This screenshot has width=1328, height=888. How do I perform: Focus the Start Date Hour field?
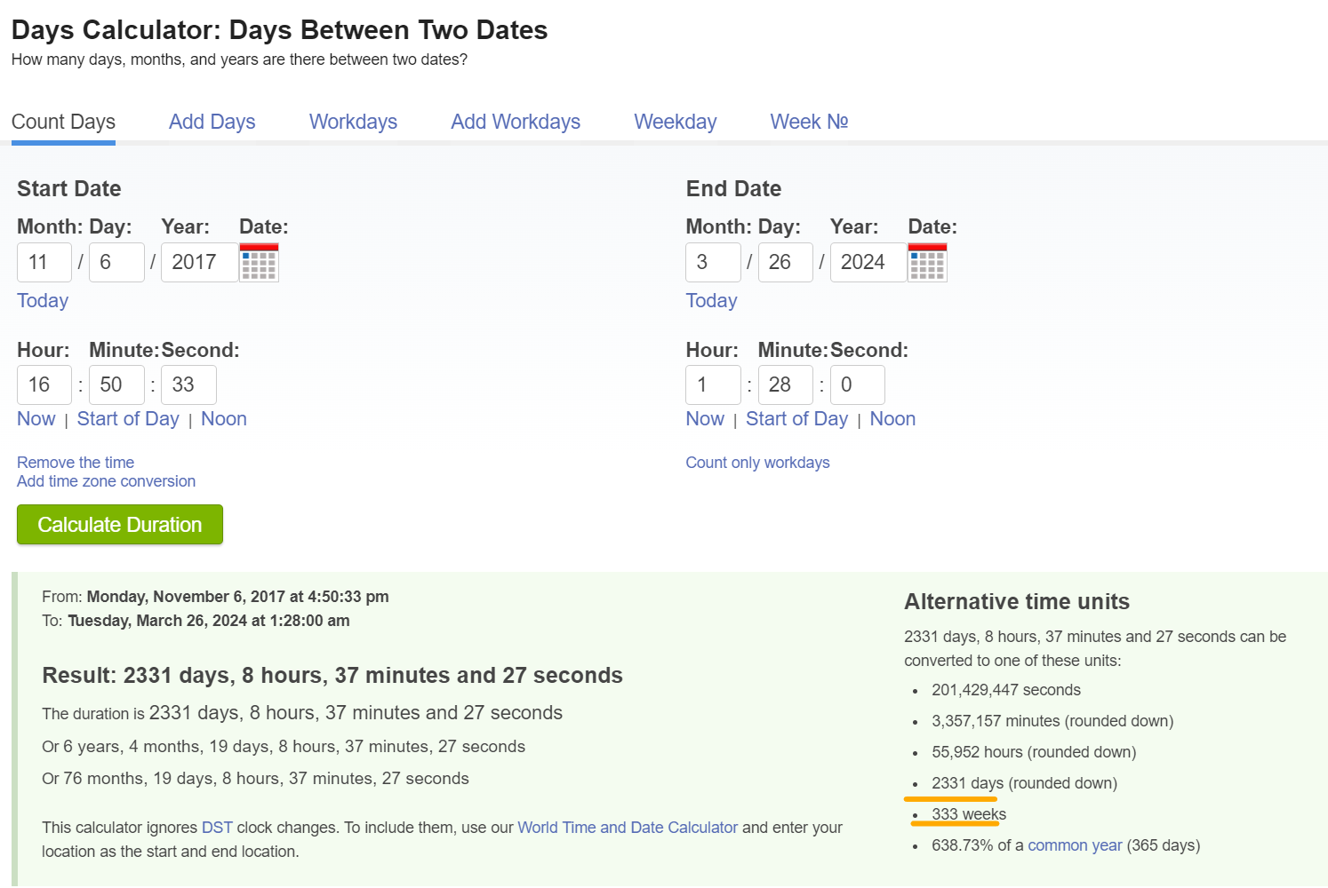44,385
